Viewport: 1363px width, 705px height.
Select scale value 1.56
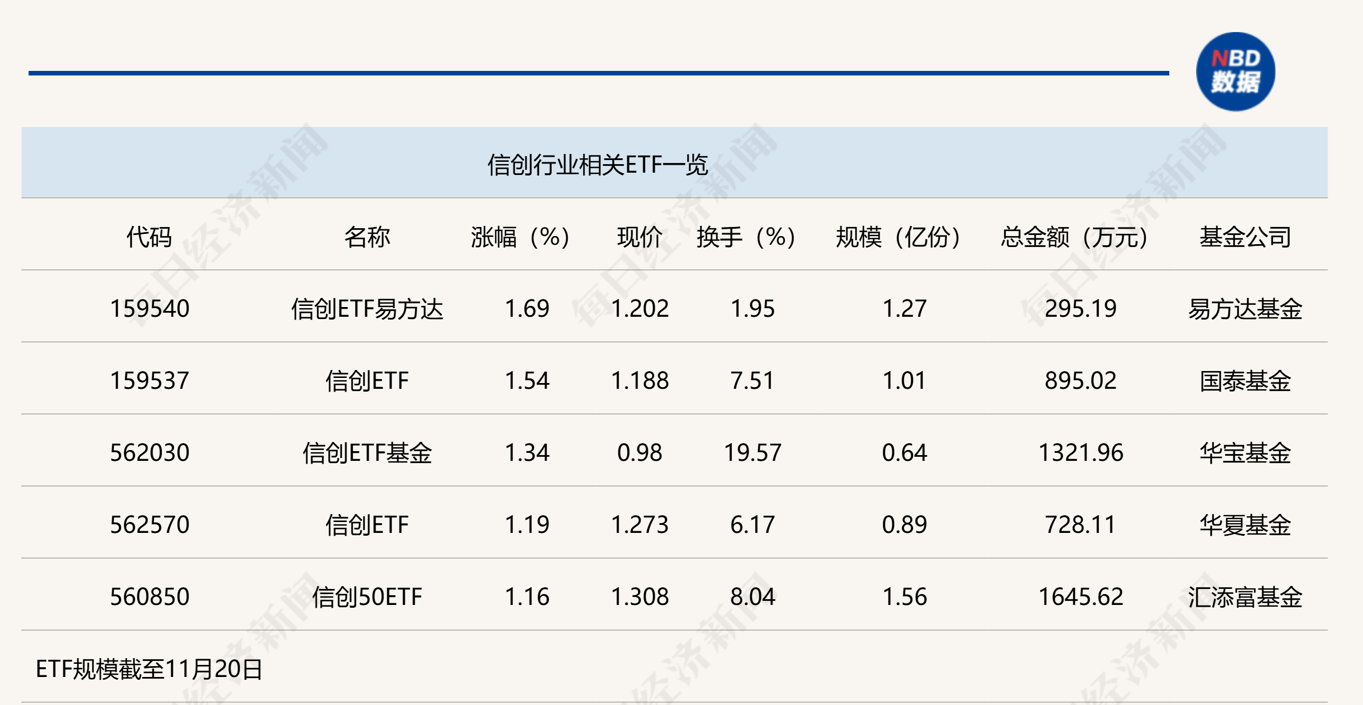coord(904,597)
